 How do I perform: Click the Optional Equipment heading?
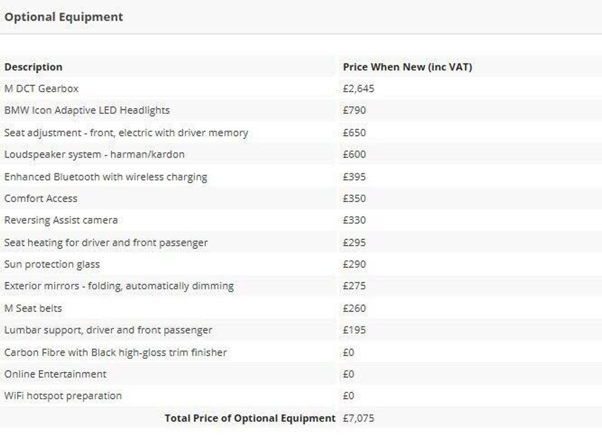64,17
